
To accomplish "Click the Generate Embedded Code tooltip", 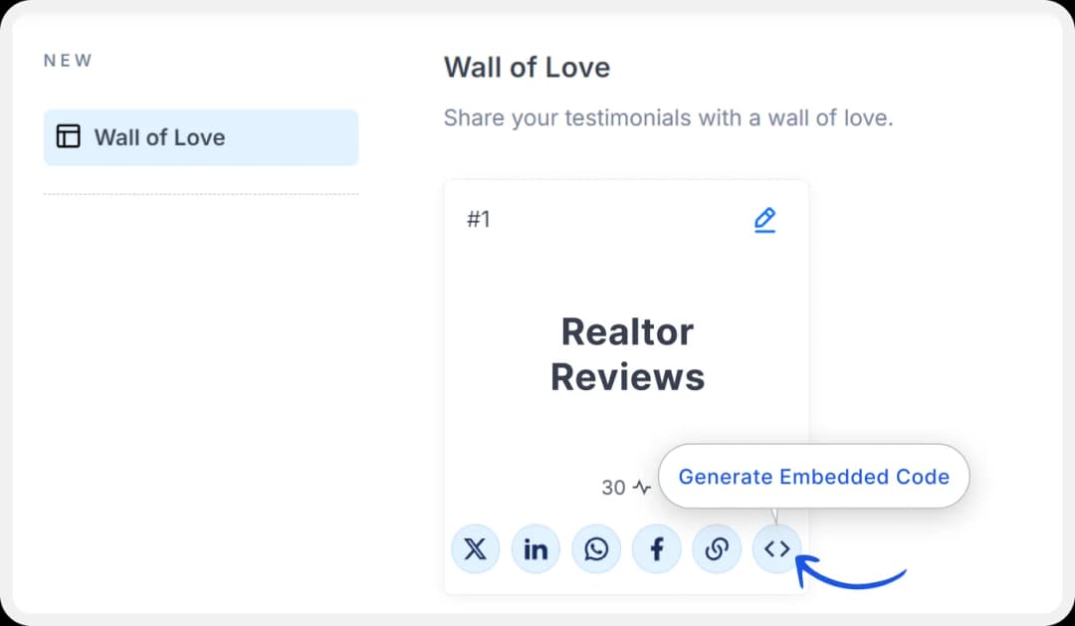I will click(812, 477).
